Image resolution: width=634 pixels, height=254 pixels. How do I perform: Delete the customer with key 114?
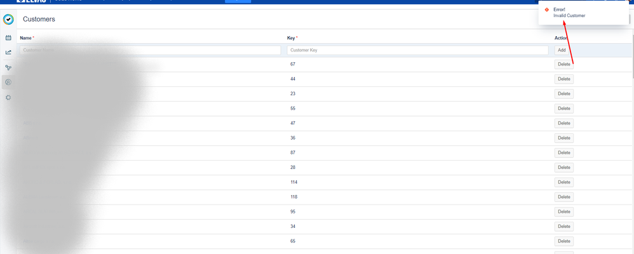point(563,182)
